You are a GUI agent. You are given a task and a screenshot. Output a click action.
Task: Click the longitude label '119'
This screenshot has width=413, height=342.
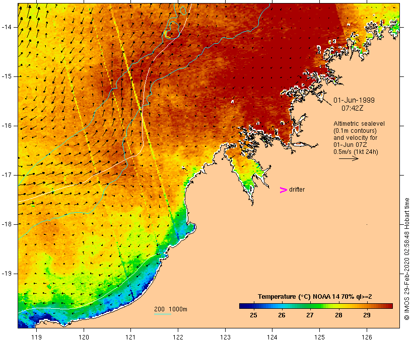[x=37, y=337]
